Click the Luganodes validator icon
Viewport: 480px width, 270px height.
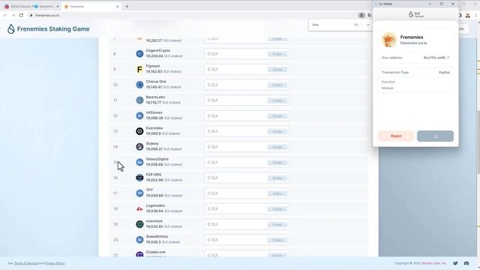click(139, 208)
